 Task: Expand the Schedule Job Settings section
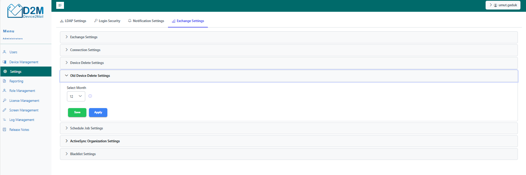click(x=86, y=128)
